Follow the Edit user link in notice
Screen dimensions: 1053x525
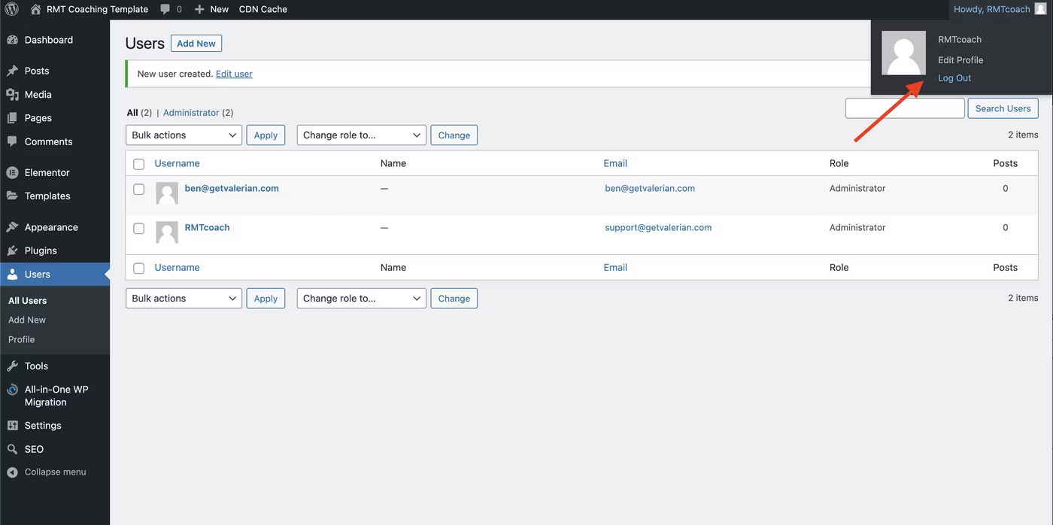click(234, 74)
